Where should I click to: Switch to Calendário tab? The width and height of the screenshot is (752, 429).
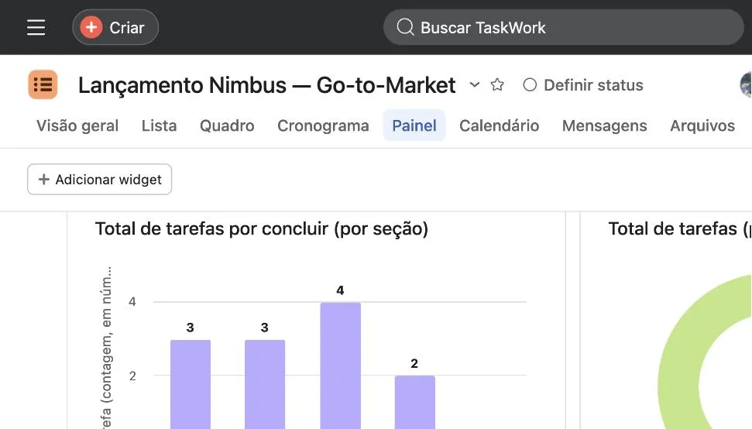[x=500, y=125]
